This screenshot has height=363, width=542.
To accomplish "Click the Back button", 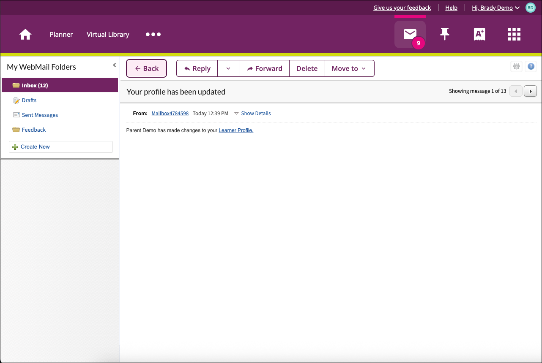I will [147, 69].
